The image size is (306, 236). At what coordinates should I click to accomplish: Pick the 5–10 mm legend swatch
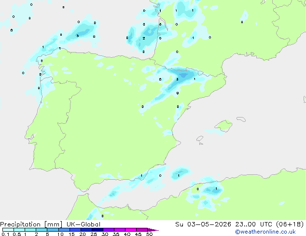click(53, 230)
